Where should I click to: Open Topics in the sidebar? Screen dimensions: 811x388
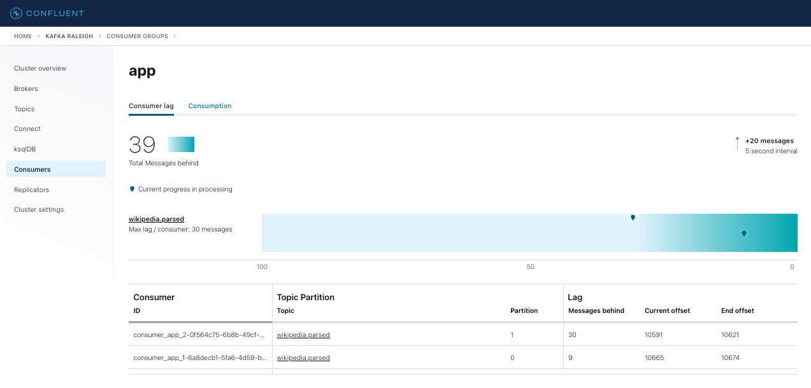24,109
